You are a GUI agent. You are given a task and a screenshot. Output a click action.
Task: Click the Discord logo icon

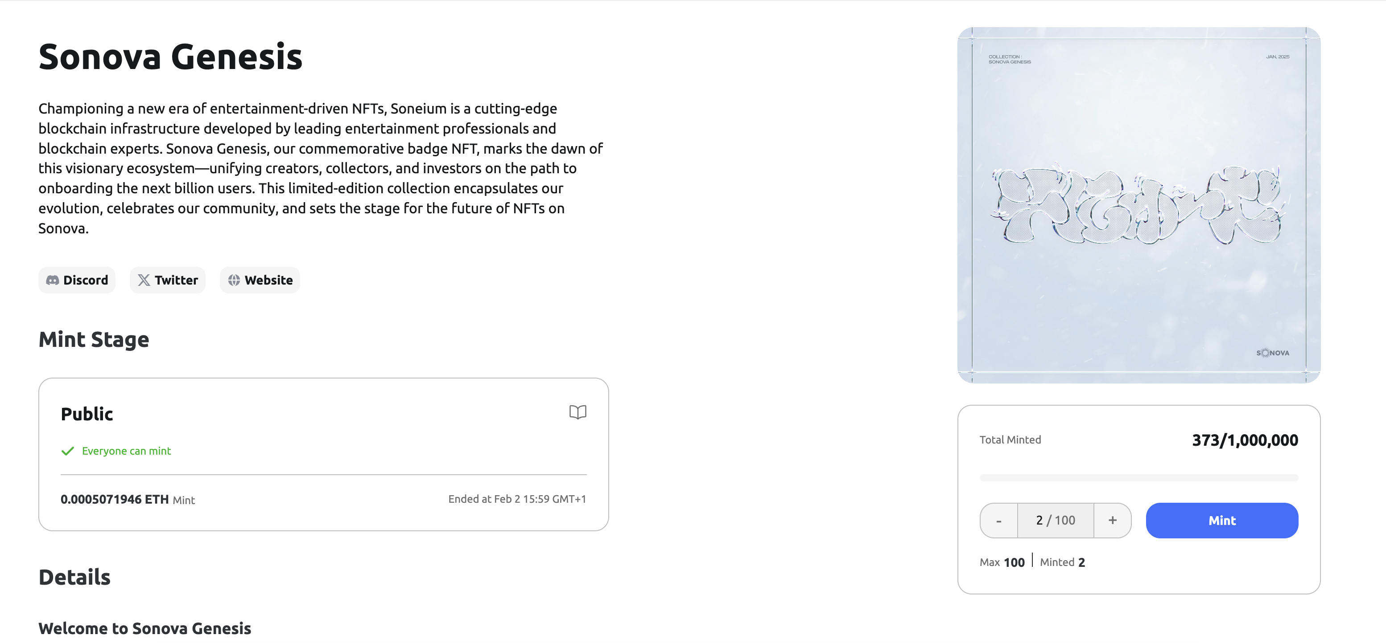pyautogui.click(x=52, y=280)
